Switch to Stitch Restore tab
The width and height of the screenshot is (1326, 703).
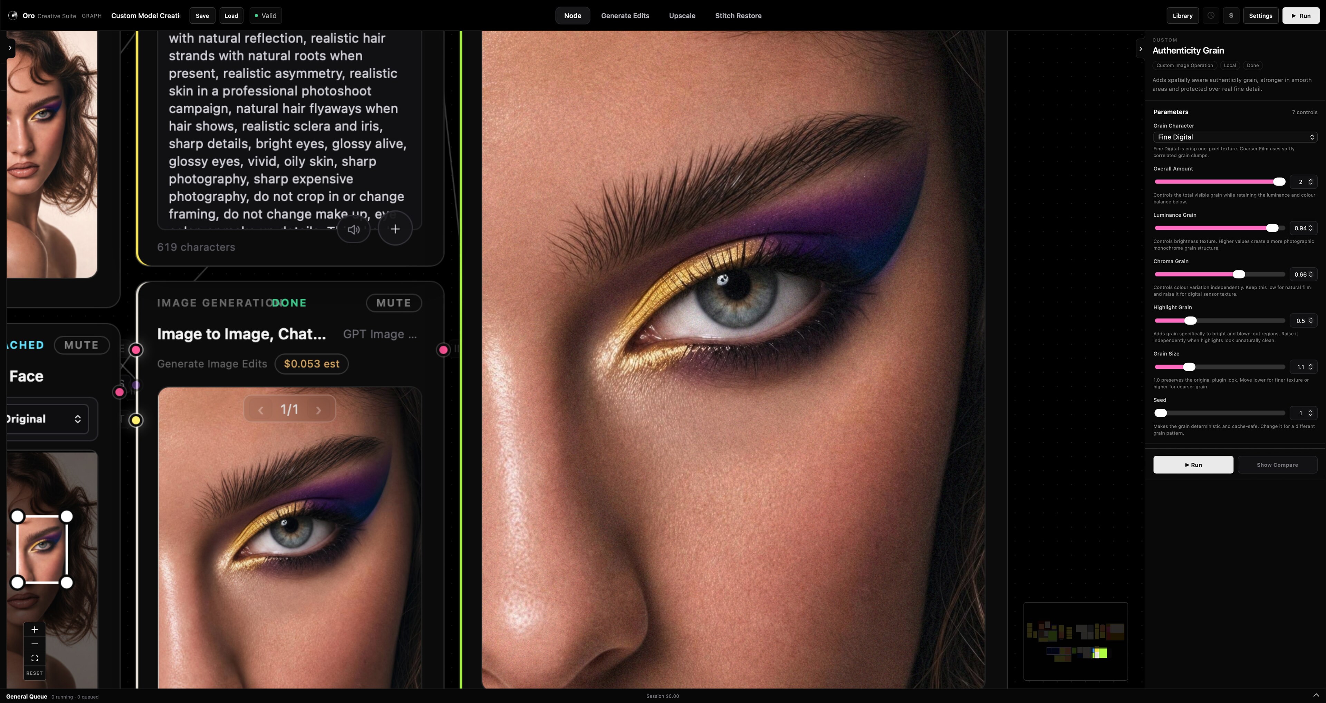pos(738,16)
